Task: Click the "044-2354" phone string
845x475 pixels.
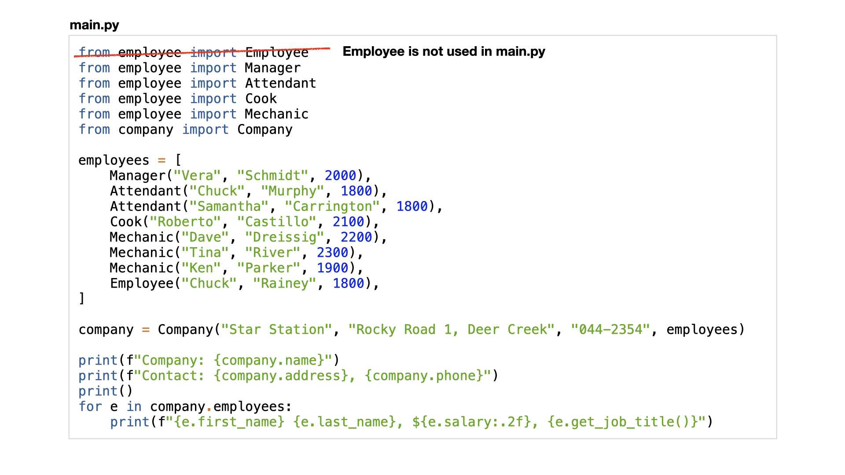Action: (x=610, y=329)
